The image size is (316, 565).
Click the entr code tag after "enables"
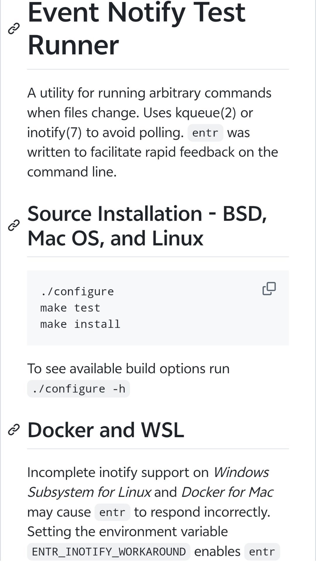pos(262,552)
